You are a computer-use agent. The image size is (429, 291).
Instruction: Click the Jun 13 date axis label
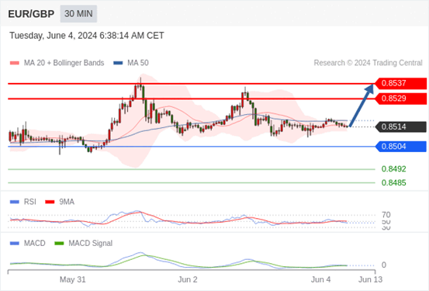371,280
